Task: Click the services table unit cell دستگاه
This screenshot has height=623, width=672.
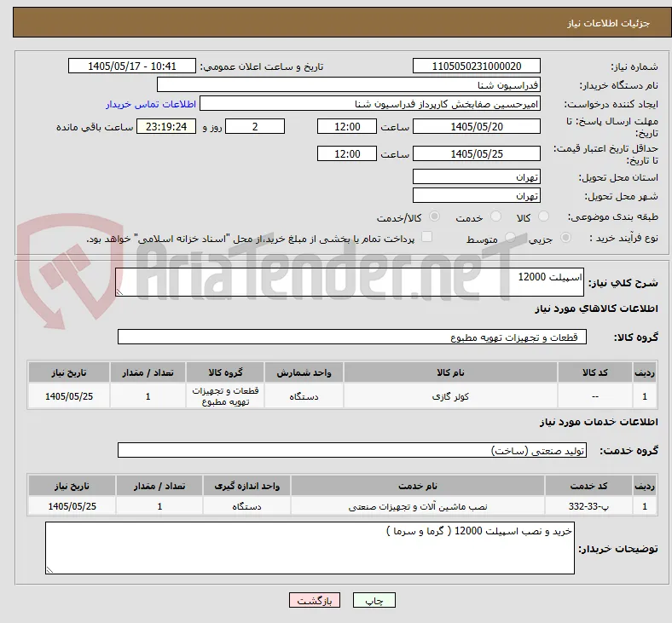Action: (x=246, y=506)
